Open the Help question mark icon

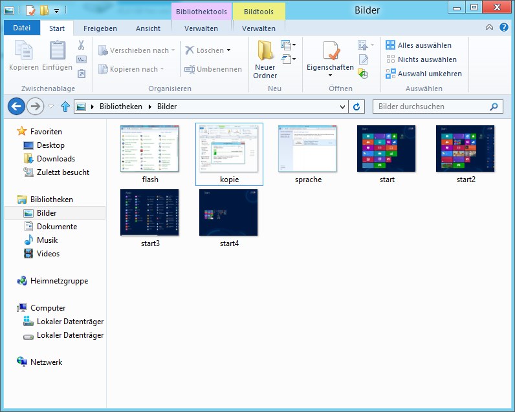(x=504, y=27)
